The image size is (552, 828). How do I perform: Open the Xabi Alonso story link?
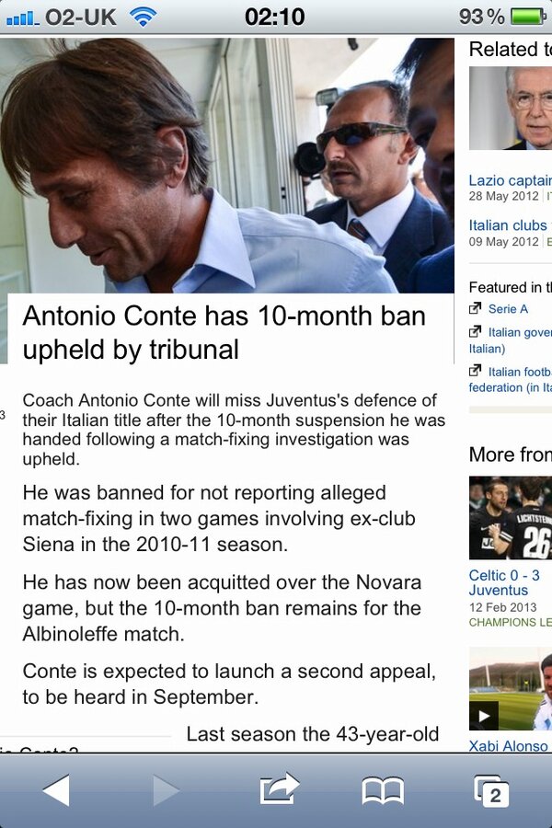[509, 745]
